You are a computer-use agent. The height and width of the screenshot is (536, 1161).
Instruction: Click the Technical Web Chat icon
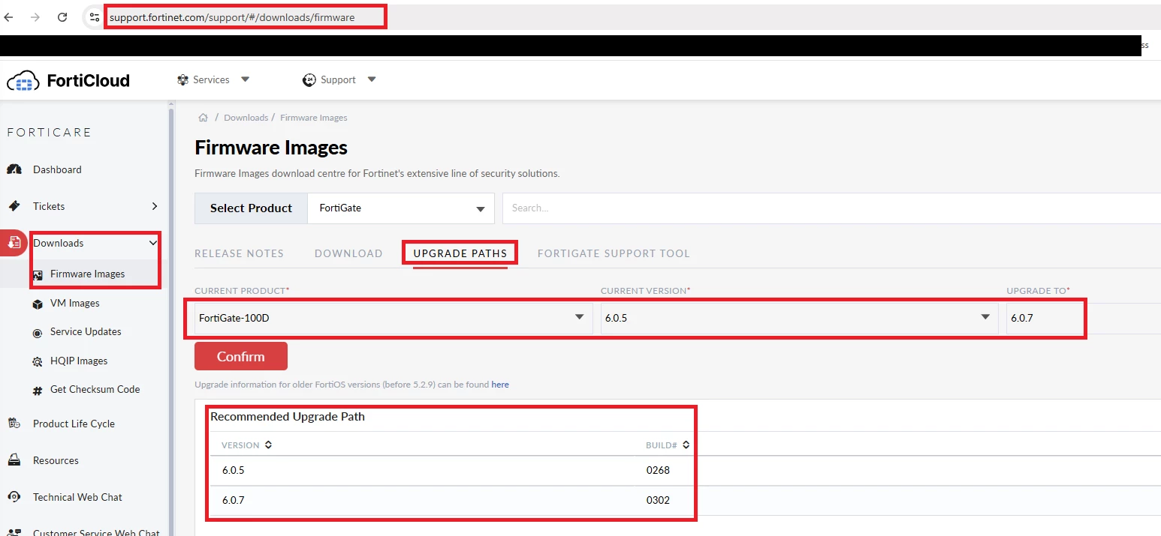14,497
